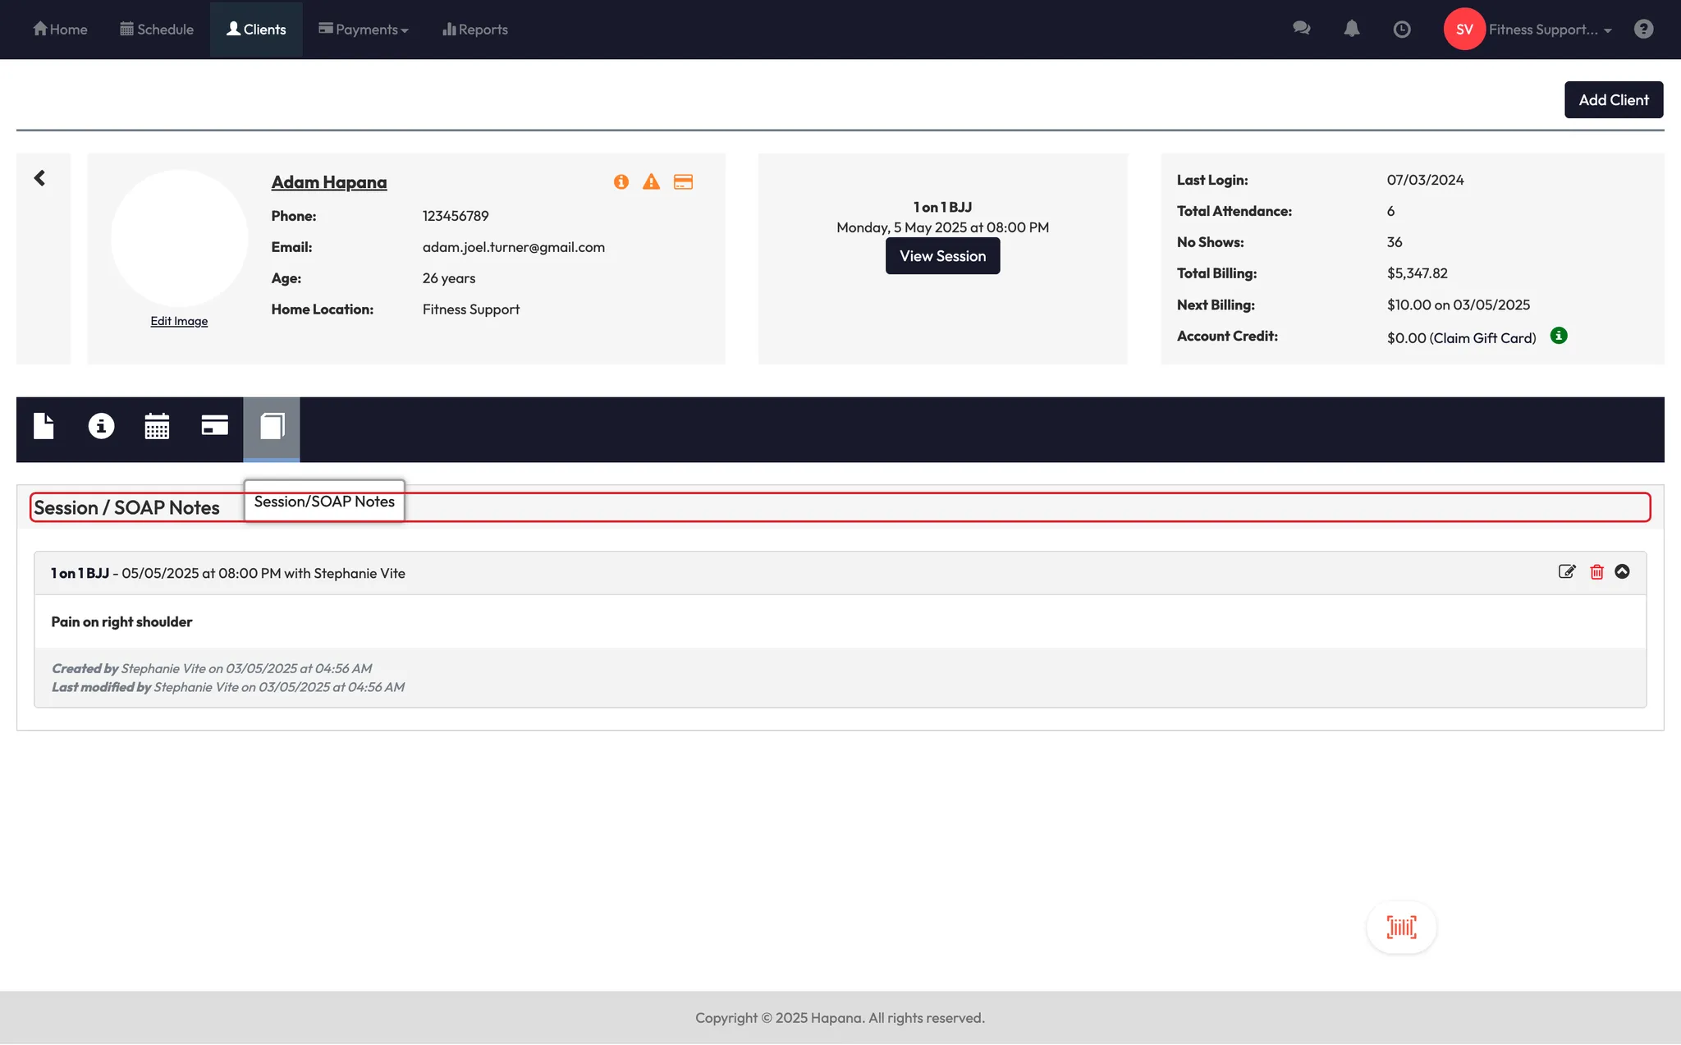Open the barcode scanner button
This screenshot has height=1045, width=1681.
coord(1401,928)
